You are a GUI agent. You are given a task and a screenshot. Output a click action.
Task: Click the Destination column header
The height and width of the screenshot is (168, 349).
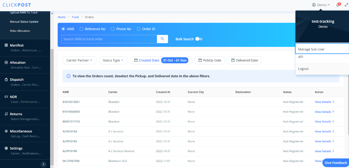tap(243, 92)
